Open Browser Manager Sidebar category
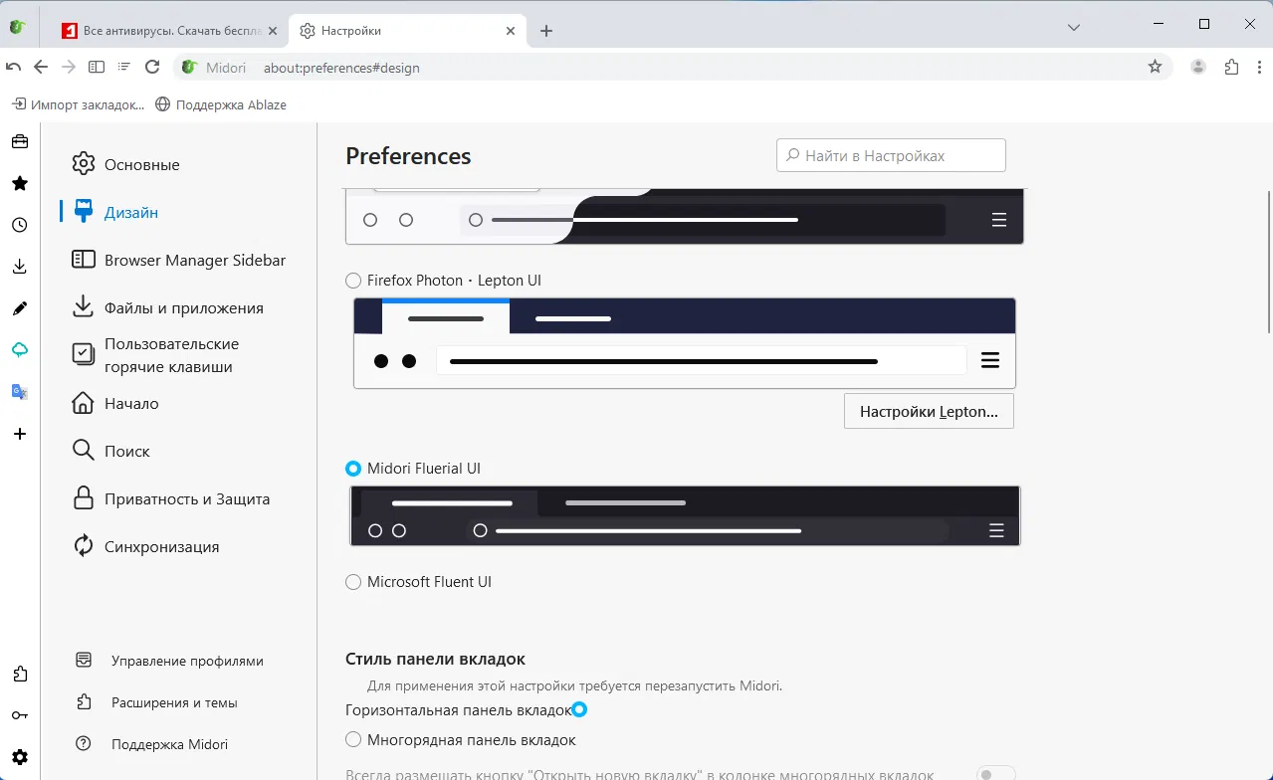The image size is (1273, 780). tap(179, 260)
